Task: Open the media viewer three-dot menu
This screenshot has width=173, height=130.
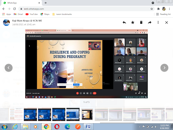Action: pyautogui.click(x=158, y=22)
